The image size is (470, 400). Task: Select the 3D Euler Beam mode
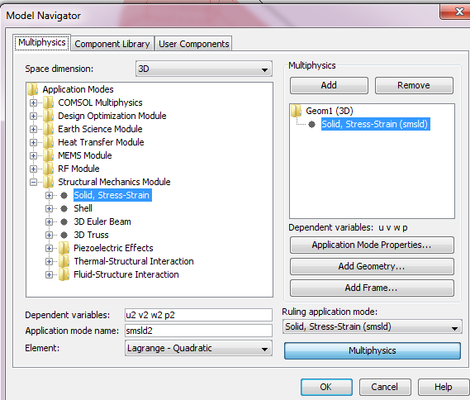[x=102, y=221]
